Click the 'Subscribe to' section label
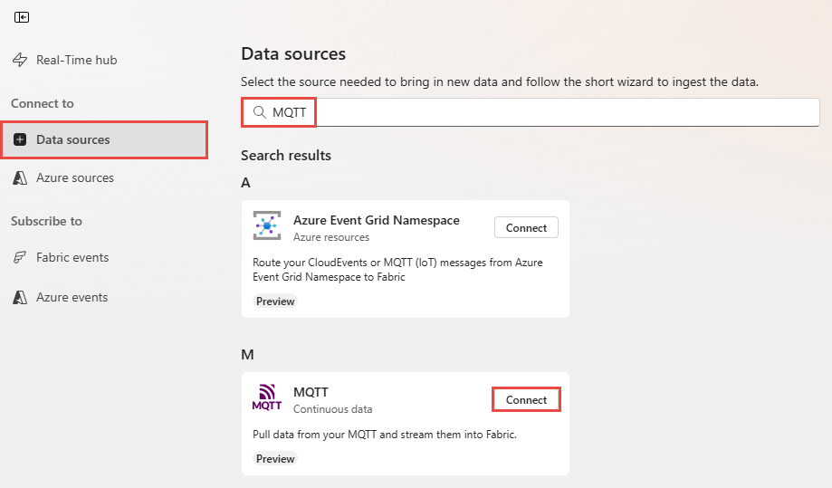This screenshot has height=488, width=832. [x=47, y=221]
